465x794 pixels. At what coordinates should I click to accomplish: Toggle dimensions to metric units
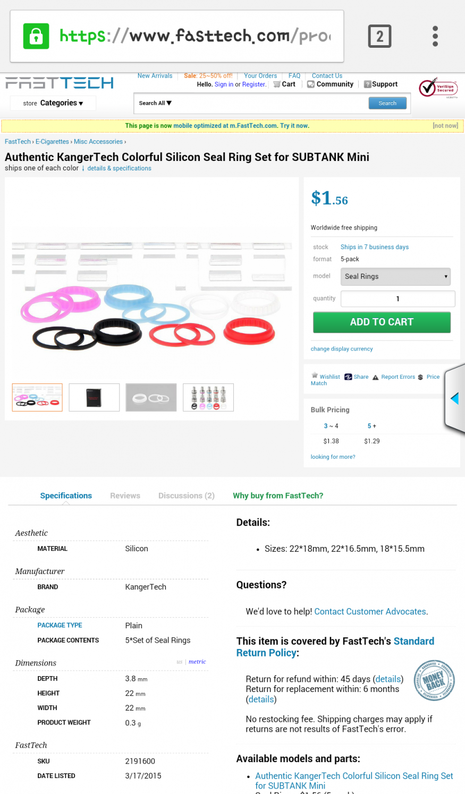(x=197, y=662)
